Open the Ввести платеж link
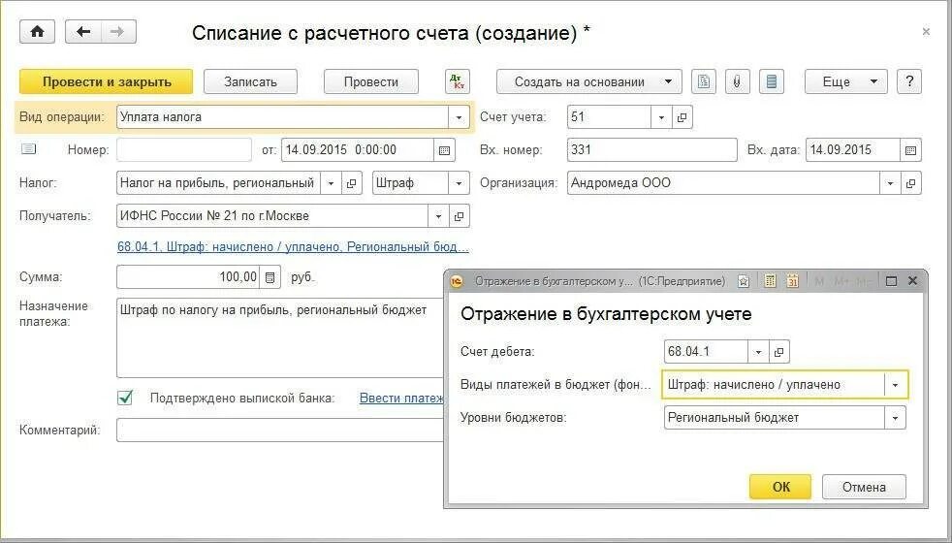952x543 pixels. [401, 398]
